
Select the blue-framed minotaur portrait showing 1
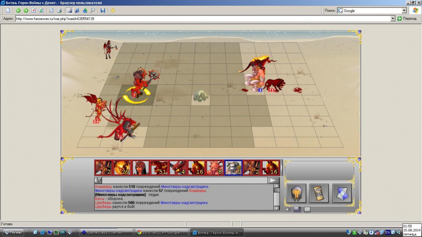click(234, 167)
